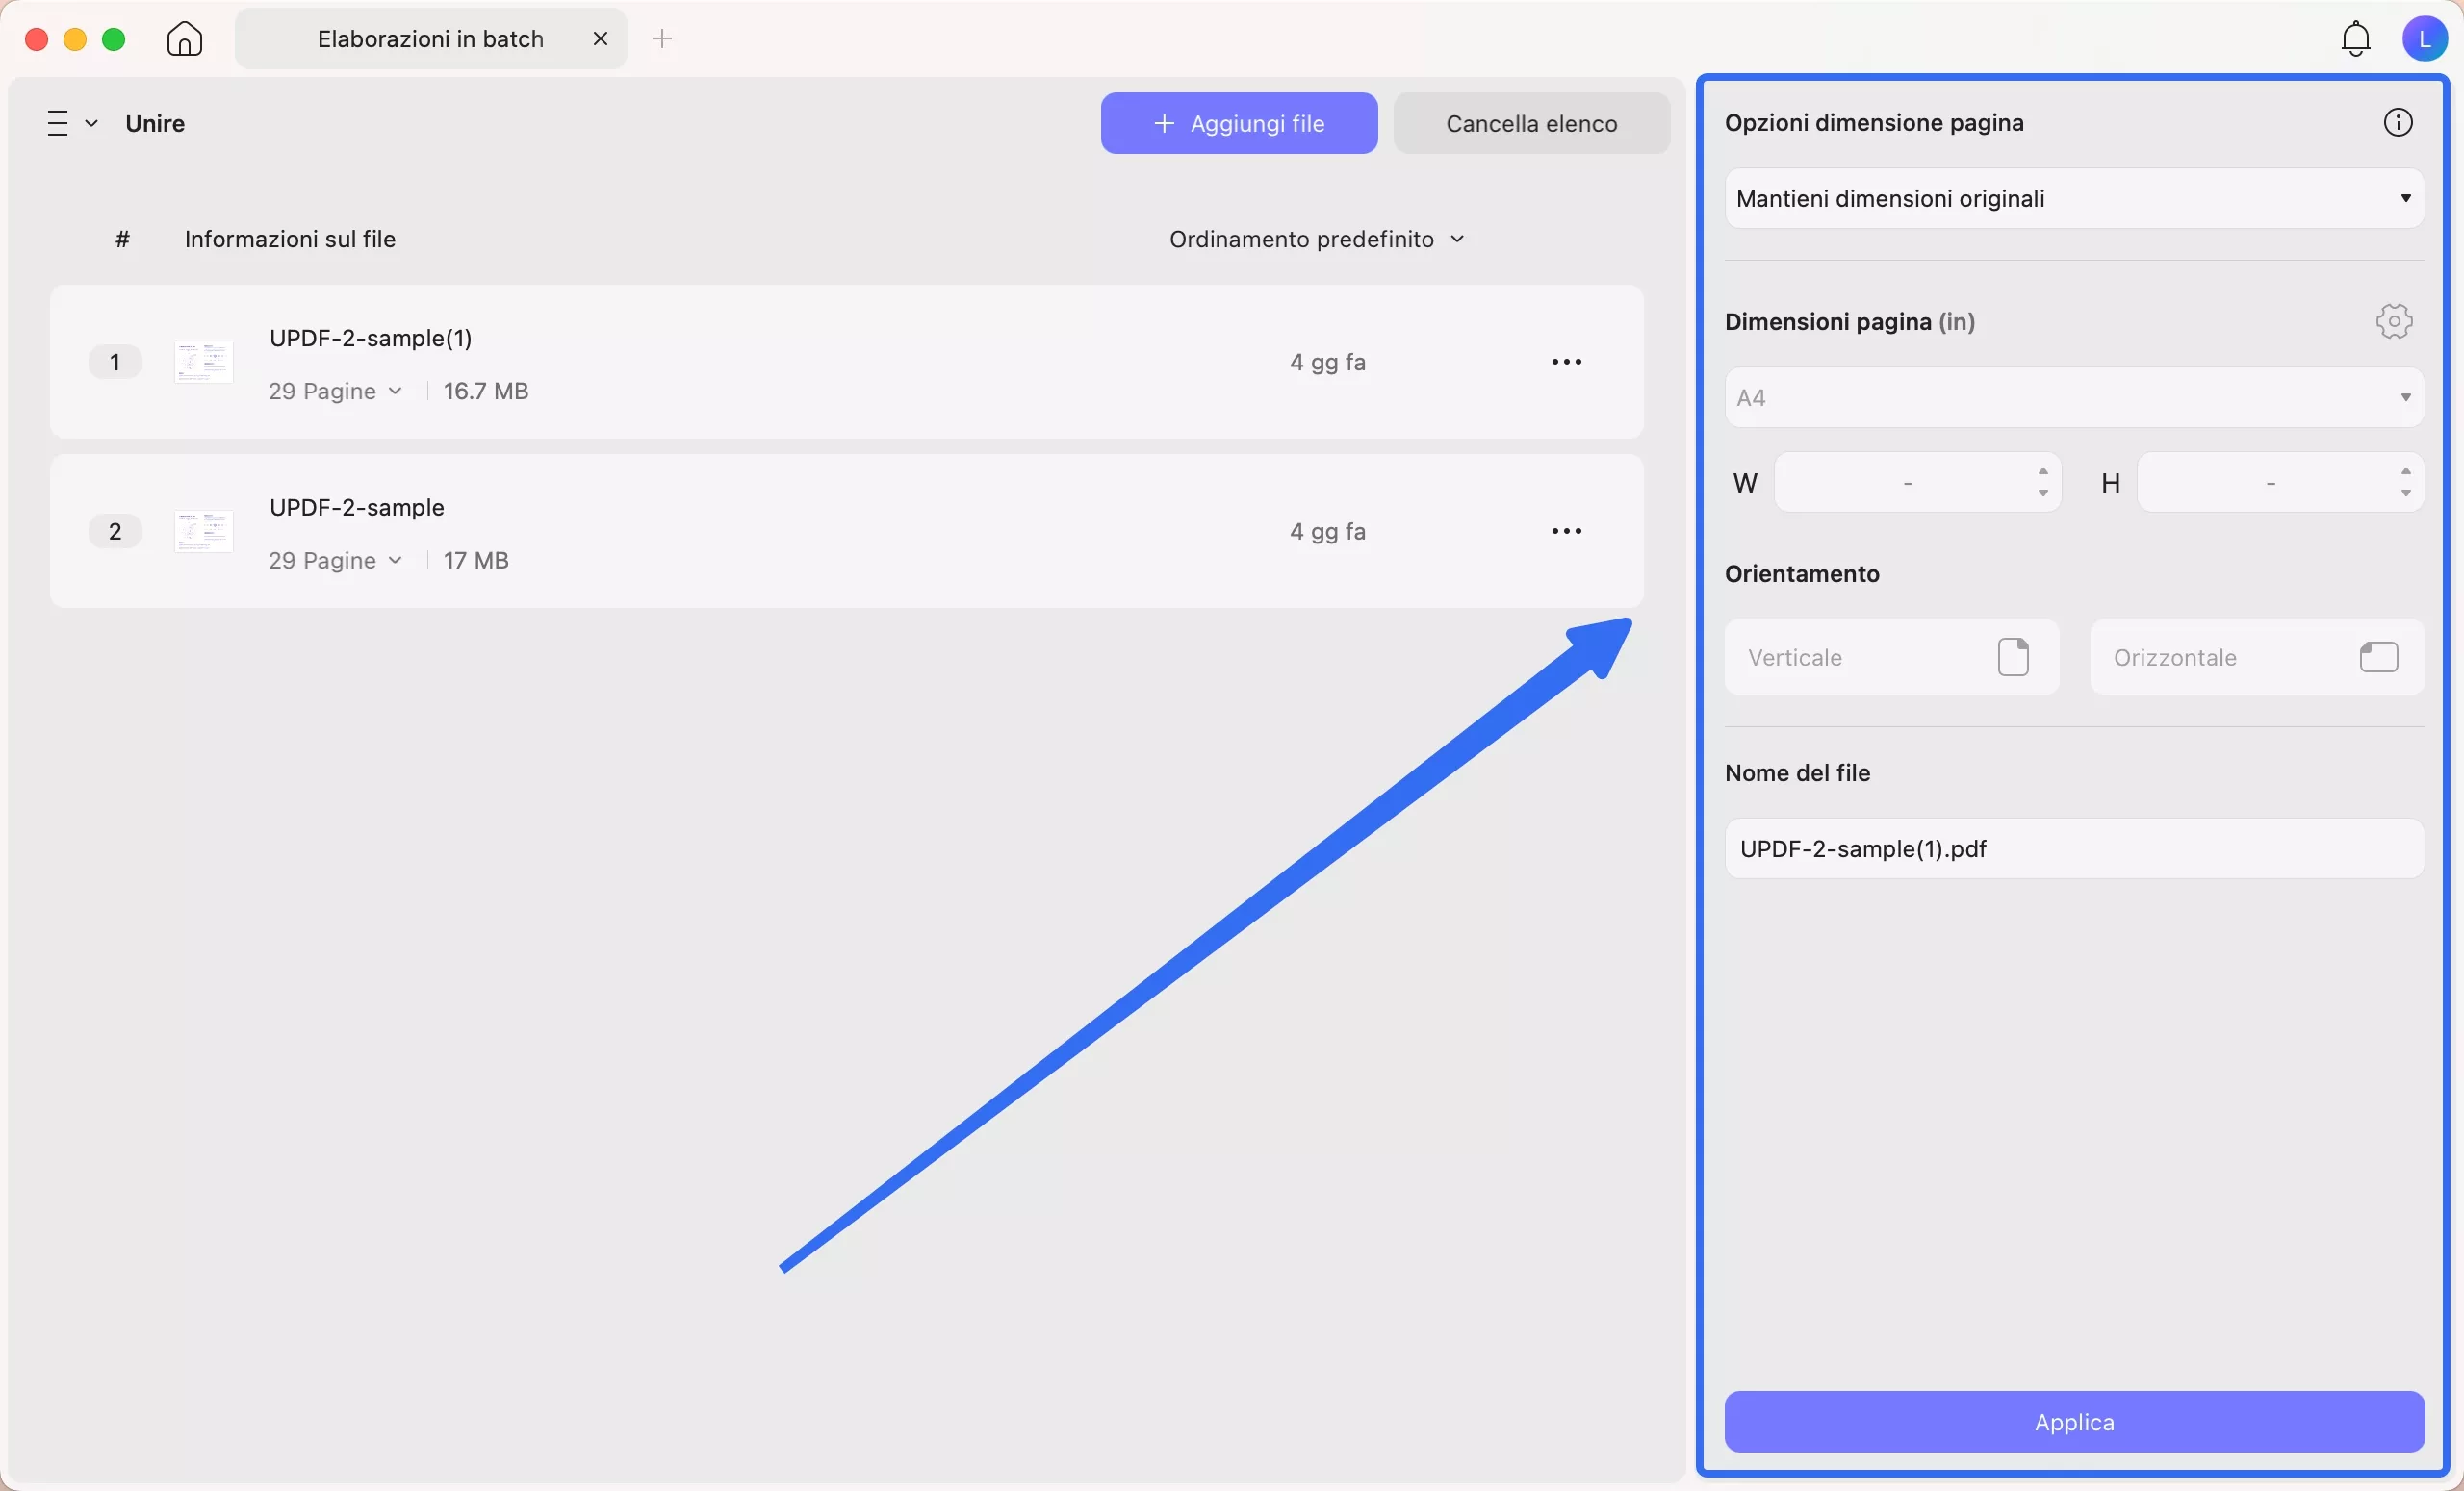Open the A4 page size dropdown
The height and width of the screenshot is (1491, 2464).
tap(2073, 397)
